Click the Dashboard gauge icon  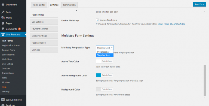click(3, 5)
